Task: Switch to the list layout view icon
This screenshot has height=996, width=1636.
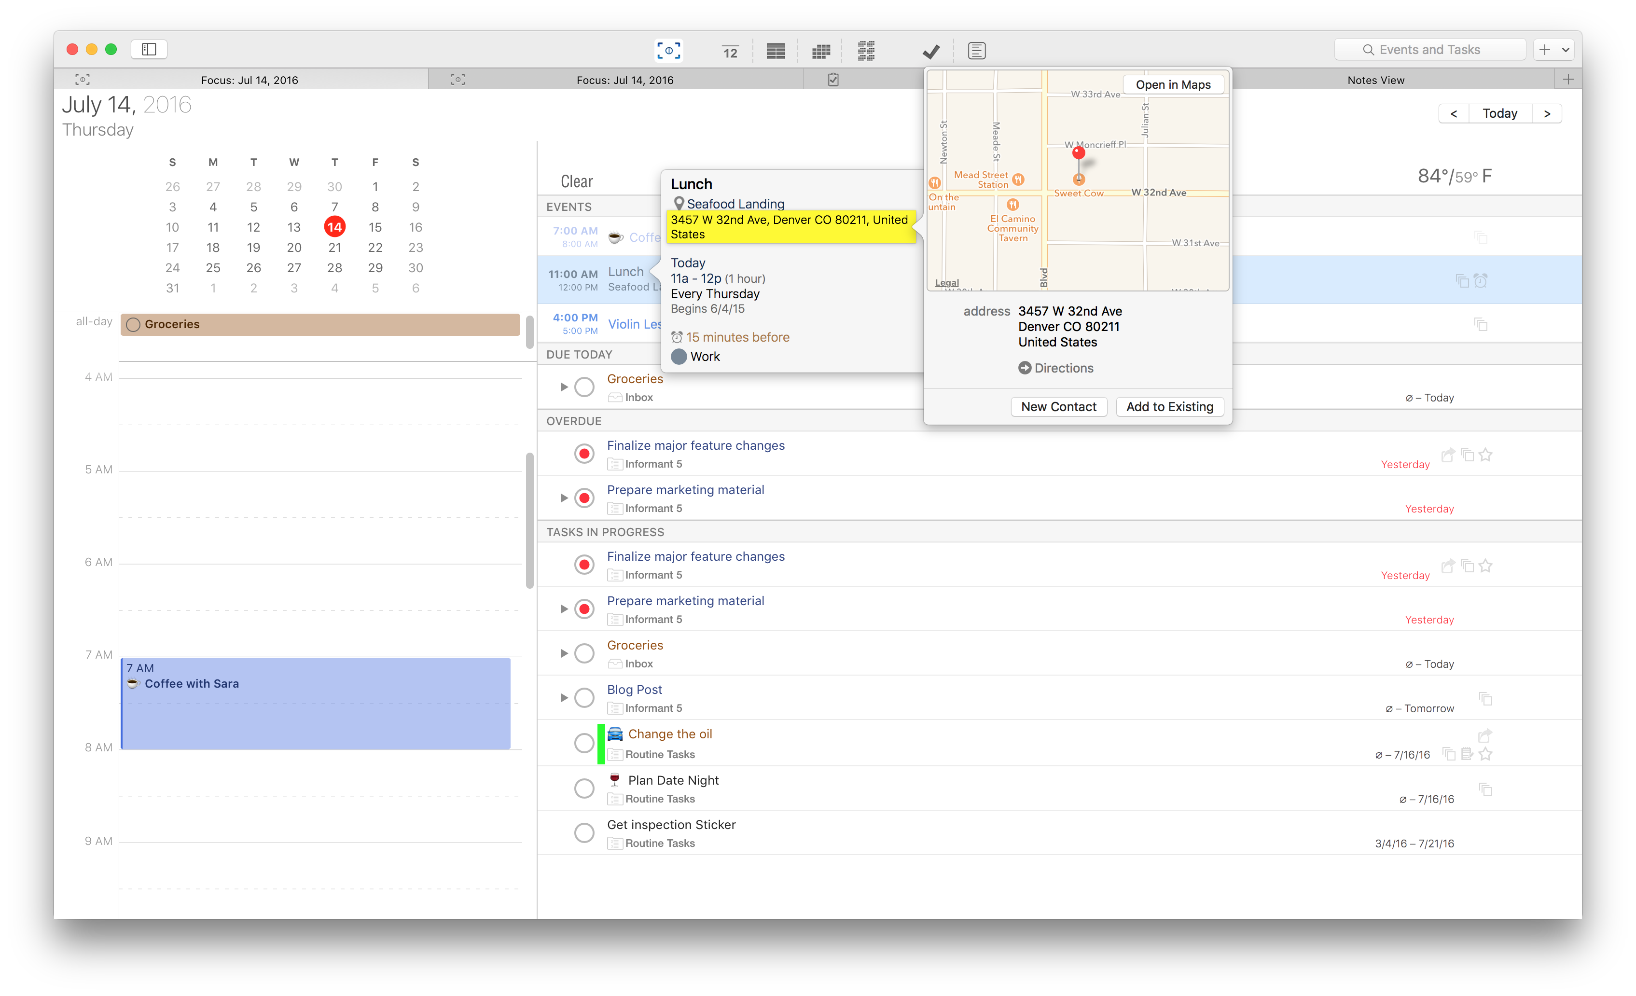Action: [775, 51]
